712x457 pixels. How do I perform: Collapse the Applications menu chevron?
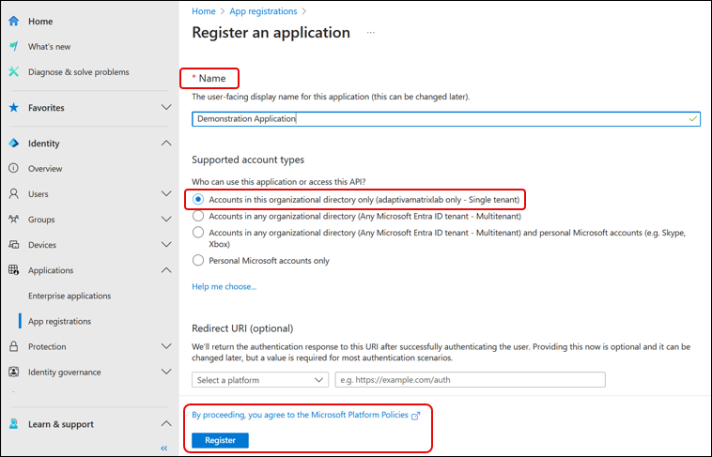pos(166,270)
